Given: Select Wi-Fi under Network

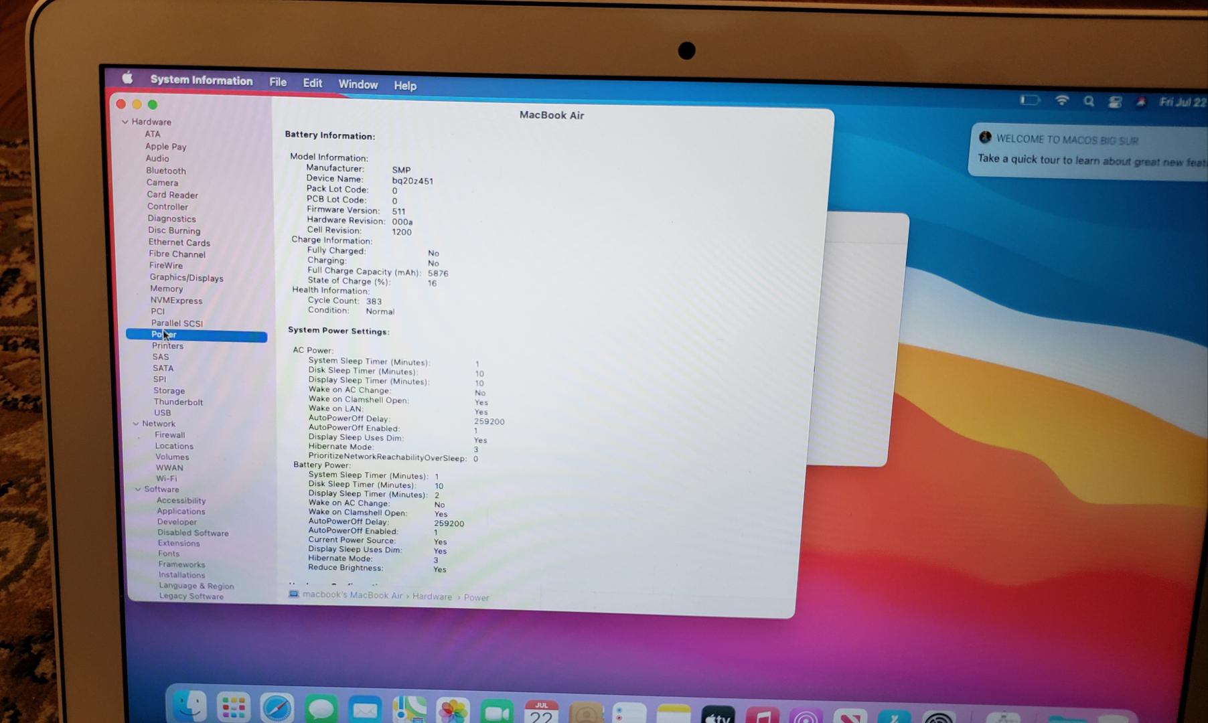Looking at the screenshot, I should click(167, 479).
